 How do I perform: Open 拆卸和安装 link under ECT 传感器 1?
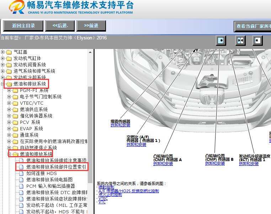249,164
